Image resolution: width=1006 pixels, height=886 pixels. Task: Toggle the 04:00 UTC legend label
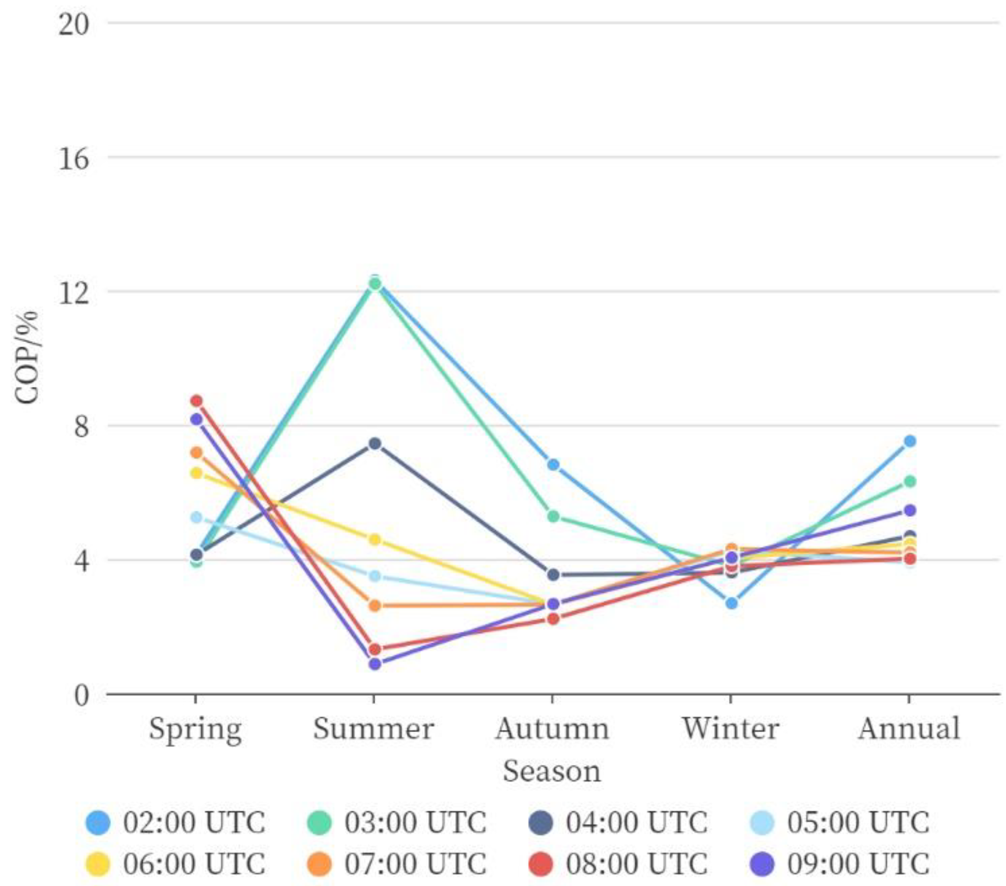(636, 822)
